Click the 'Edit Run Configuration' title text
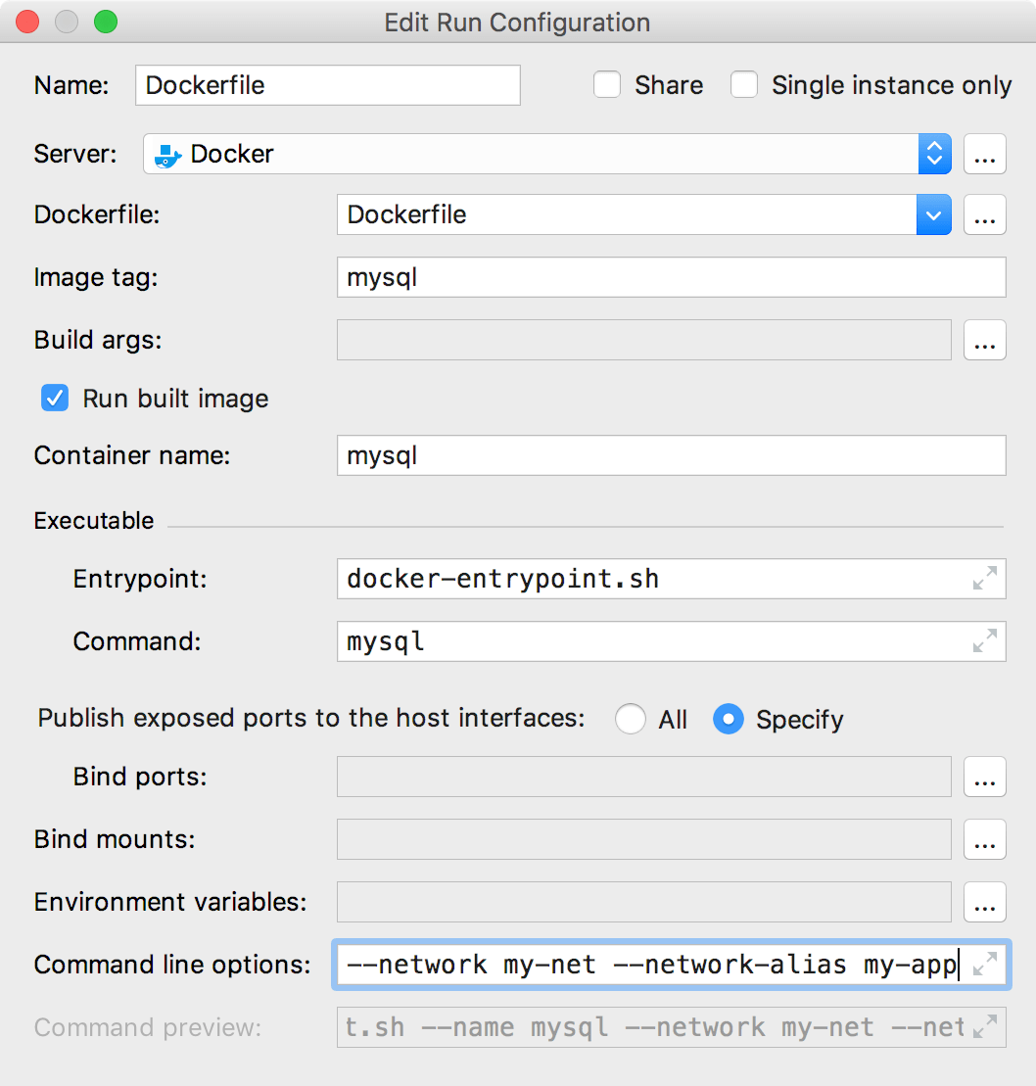 pyautogui.click(x=517, y=23)
